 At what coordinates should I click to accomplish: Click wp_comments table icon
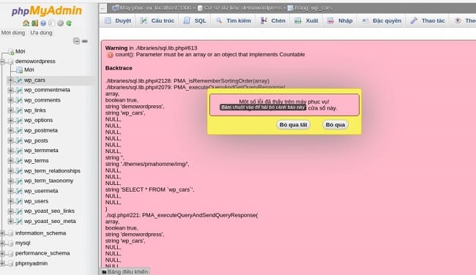(19, 100)
